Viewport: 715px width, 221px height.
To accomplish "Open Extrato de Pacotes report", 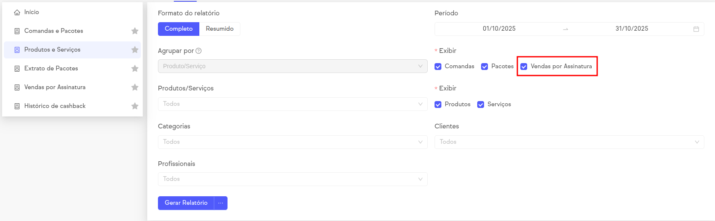I will [51, 68].
